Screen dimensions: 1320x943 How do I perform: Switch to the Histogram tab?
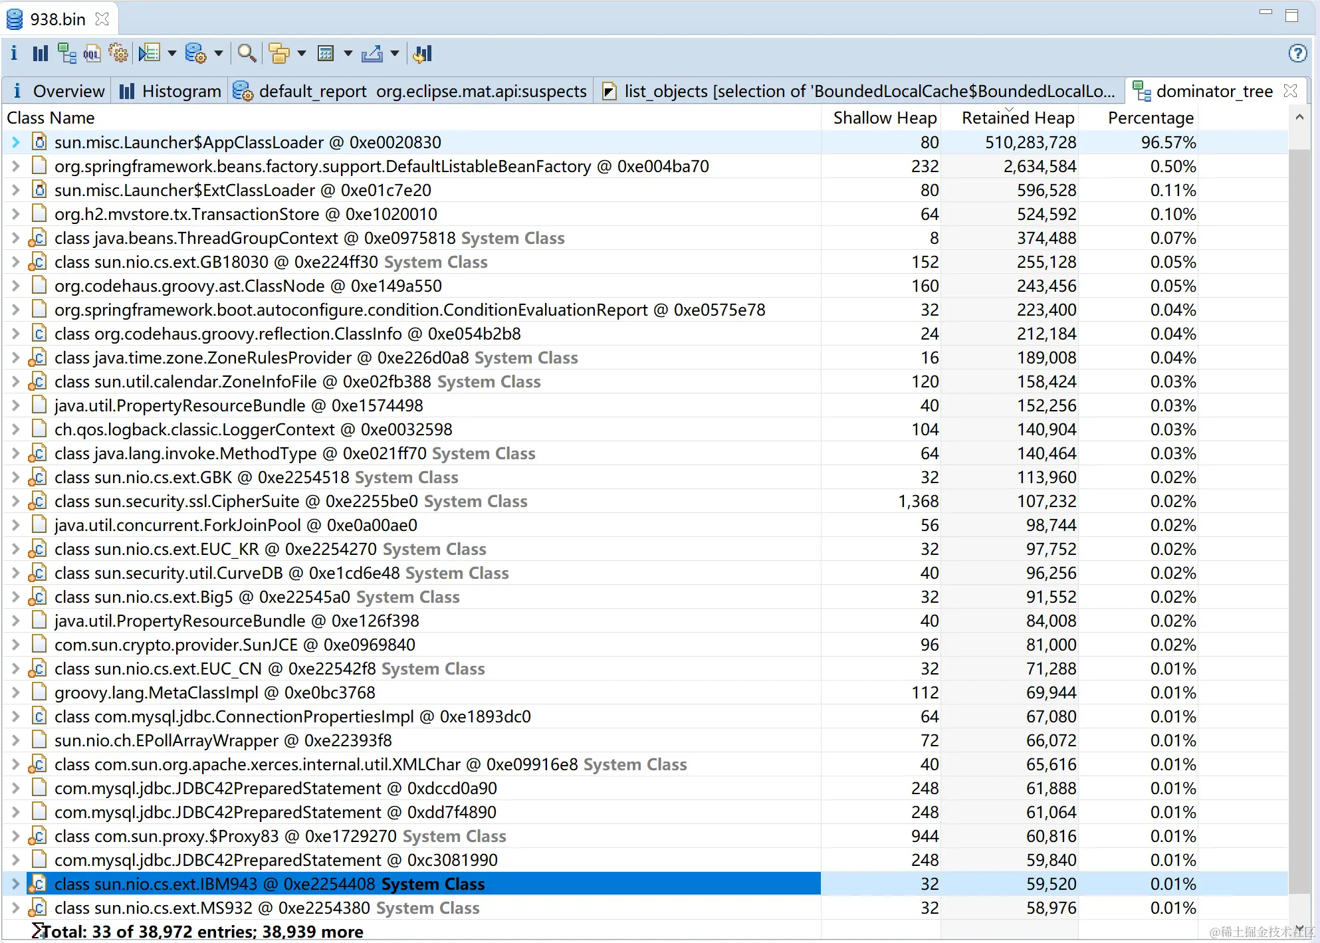(170, 91)
